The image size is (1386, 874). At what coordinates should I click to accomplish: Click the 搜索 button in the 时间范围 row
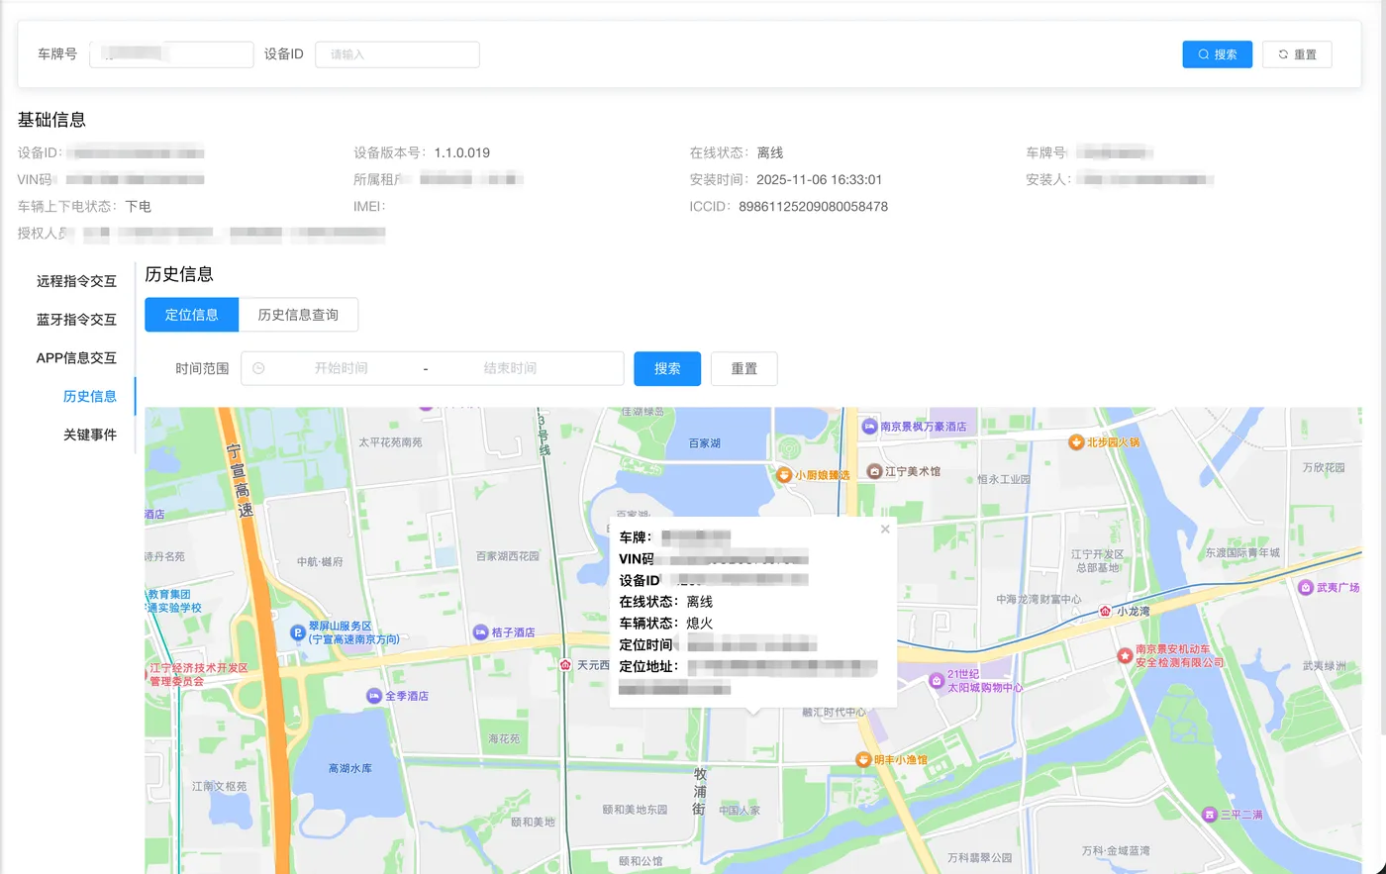tap(667, 368)
